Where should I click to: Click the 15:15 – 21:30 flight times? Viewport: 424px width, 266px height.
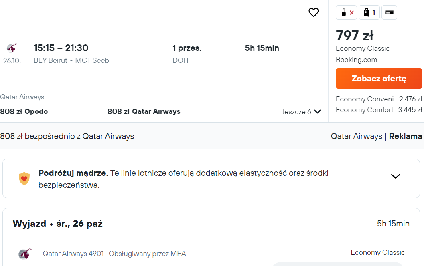tap(61, 48)
